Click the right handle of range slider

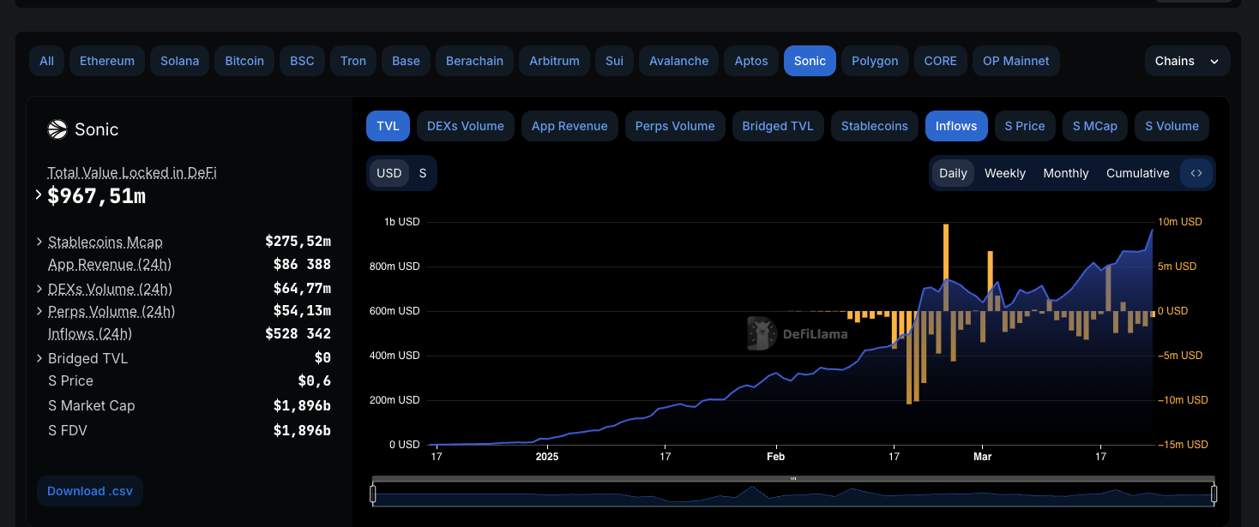coord(1214,494)
